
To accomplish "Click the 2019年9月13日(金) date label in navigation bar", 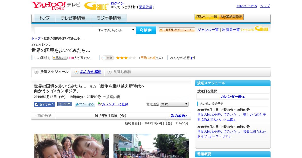I will pyautogui.click(x=111, y=116).
